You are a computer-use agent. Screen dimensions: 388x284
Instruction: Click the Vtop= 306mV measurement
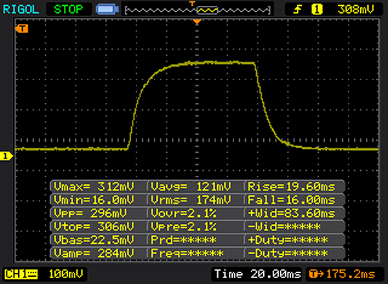point(94,226)
